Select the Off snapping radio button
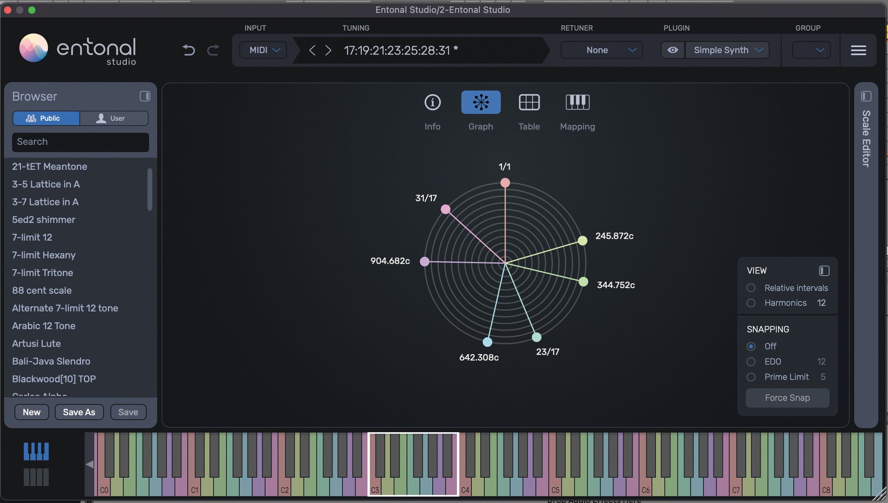This screenshot has width=888, height=503. (751, 346)
